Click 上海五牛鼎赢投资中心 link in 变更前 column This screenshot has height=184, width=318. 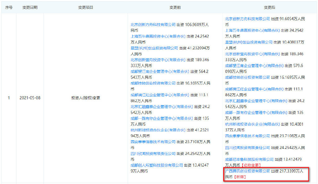click(158, 37)
